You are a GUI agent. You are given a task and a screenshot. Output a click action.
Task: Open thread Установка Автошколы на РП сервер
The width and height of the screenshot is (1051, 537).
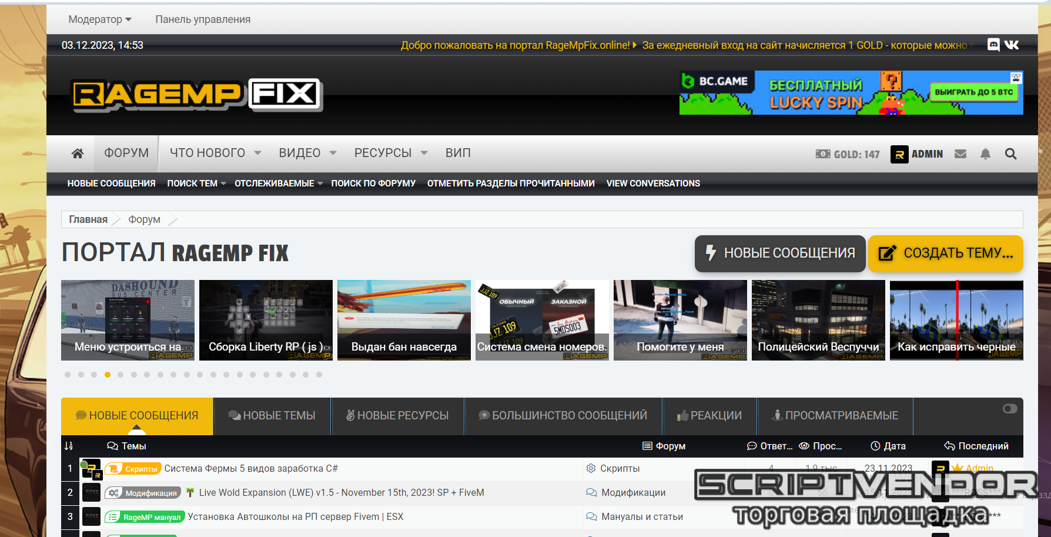point(296,517)
